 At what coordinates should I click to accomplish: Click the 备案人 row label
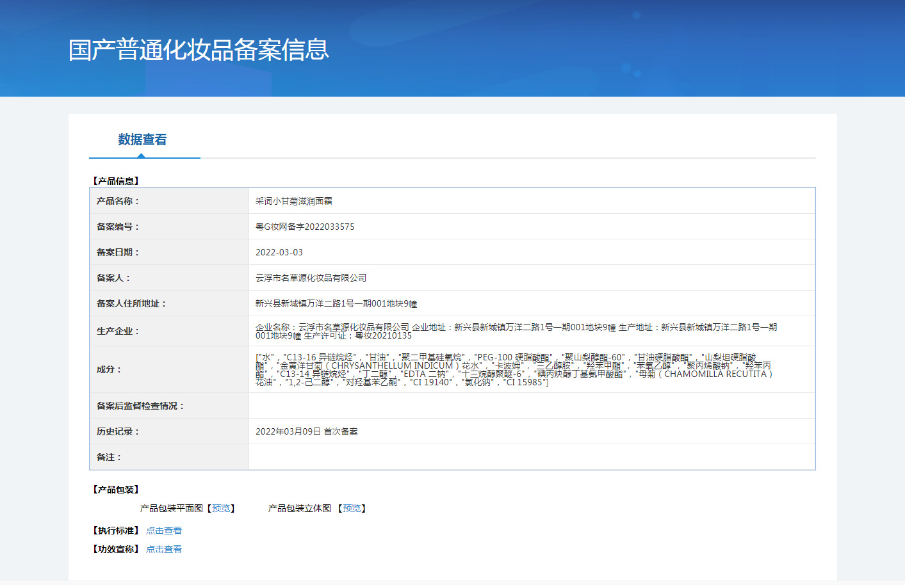[113, 278]
